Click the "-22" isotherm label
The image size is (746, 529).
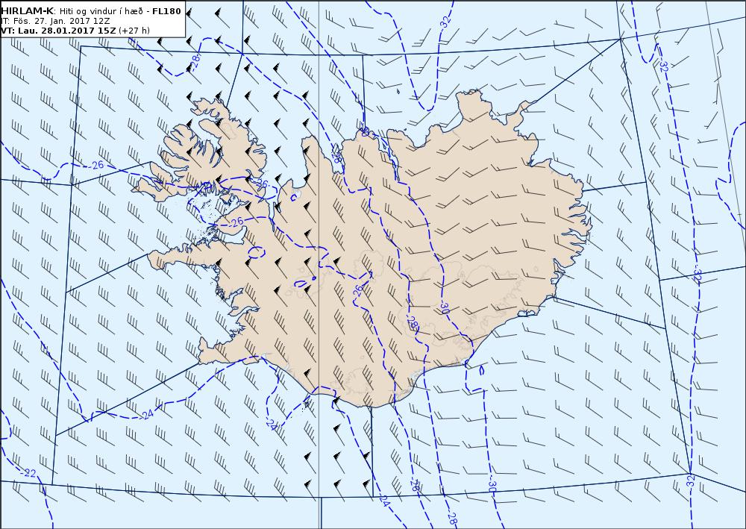(28, 473)
